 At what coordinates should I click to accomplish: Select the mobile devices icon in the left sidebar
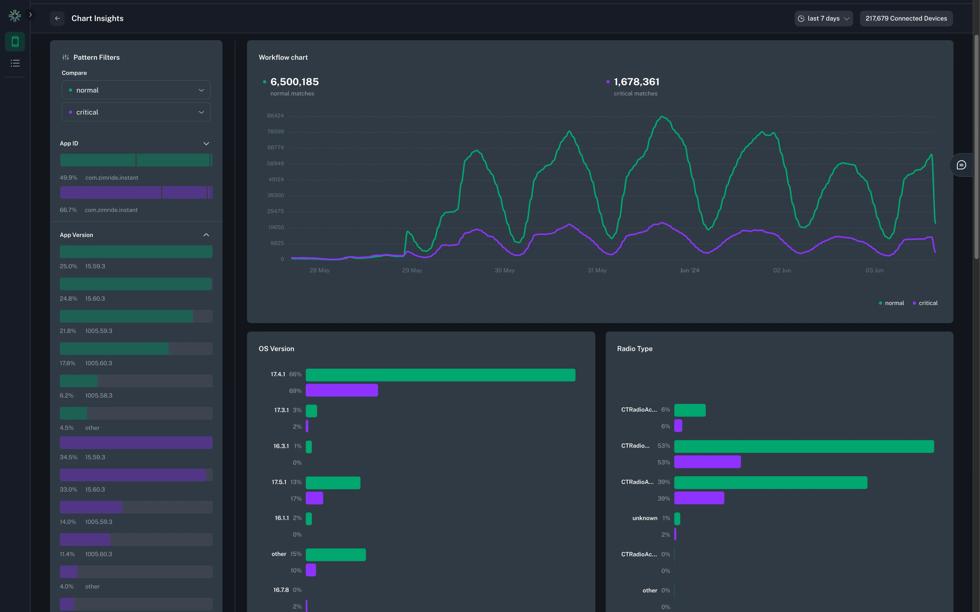[x=15, y=41]
